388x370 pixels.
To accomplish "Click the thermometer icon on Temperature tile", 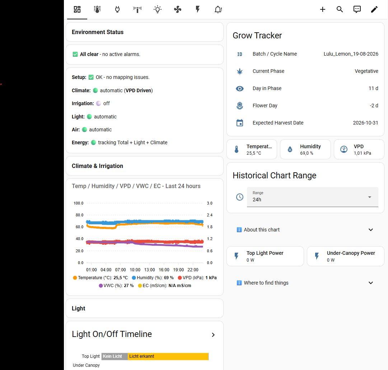I will pos(237,149).
